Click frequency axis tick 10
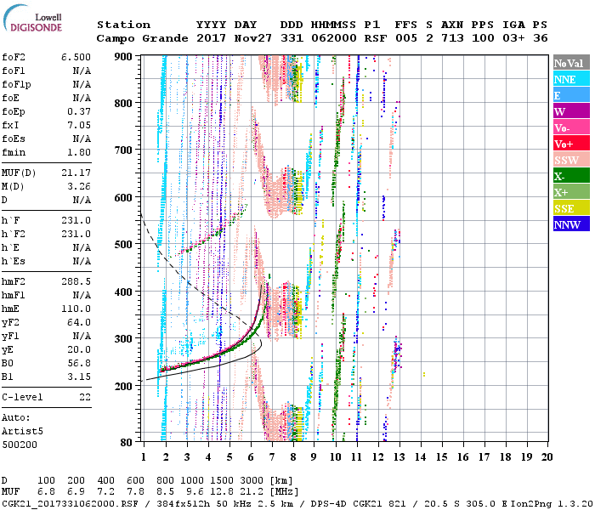The image size is (595, 510). [336, 456]
